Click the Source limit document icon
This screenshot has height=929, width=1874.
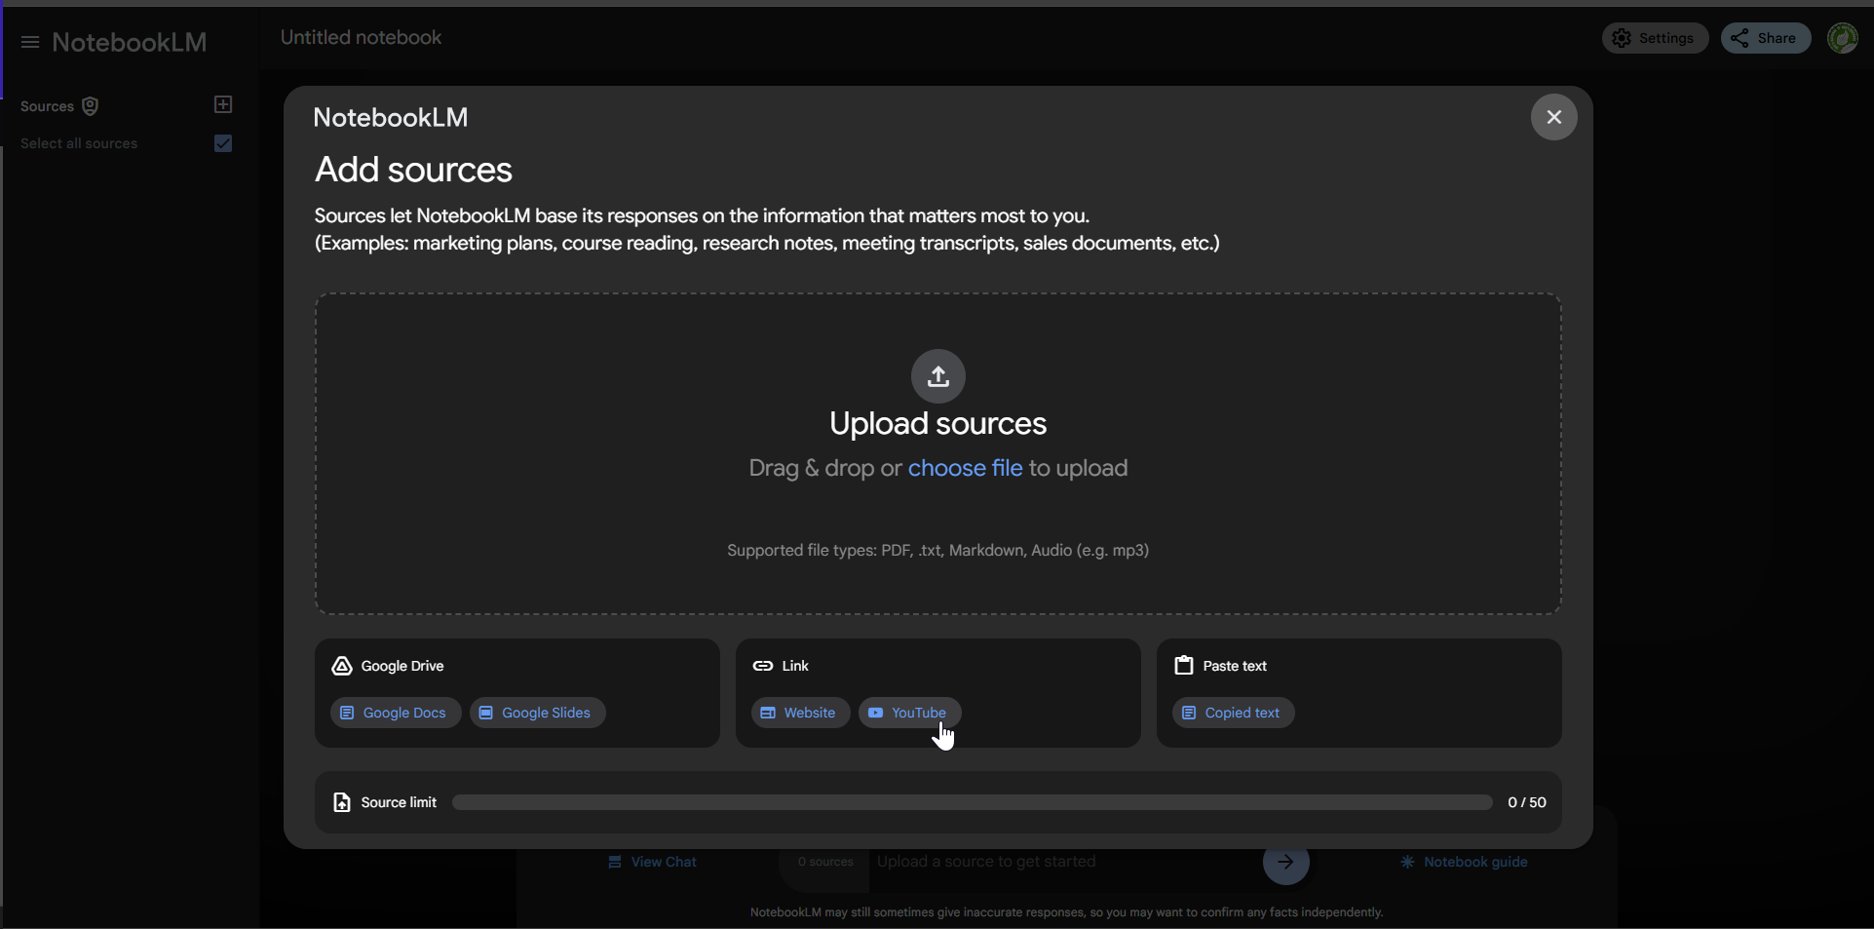click(x=342, y=802)
